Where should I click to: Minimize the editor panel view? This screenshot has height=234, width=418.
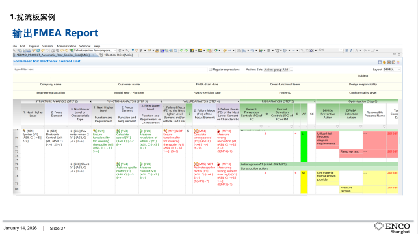[x=395, y=54]
